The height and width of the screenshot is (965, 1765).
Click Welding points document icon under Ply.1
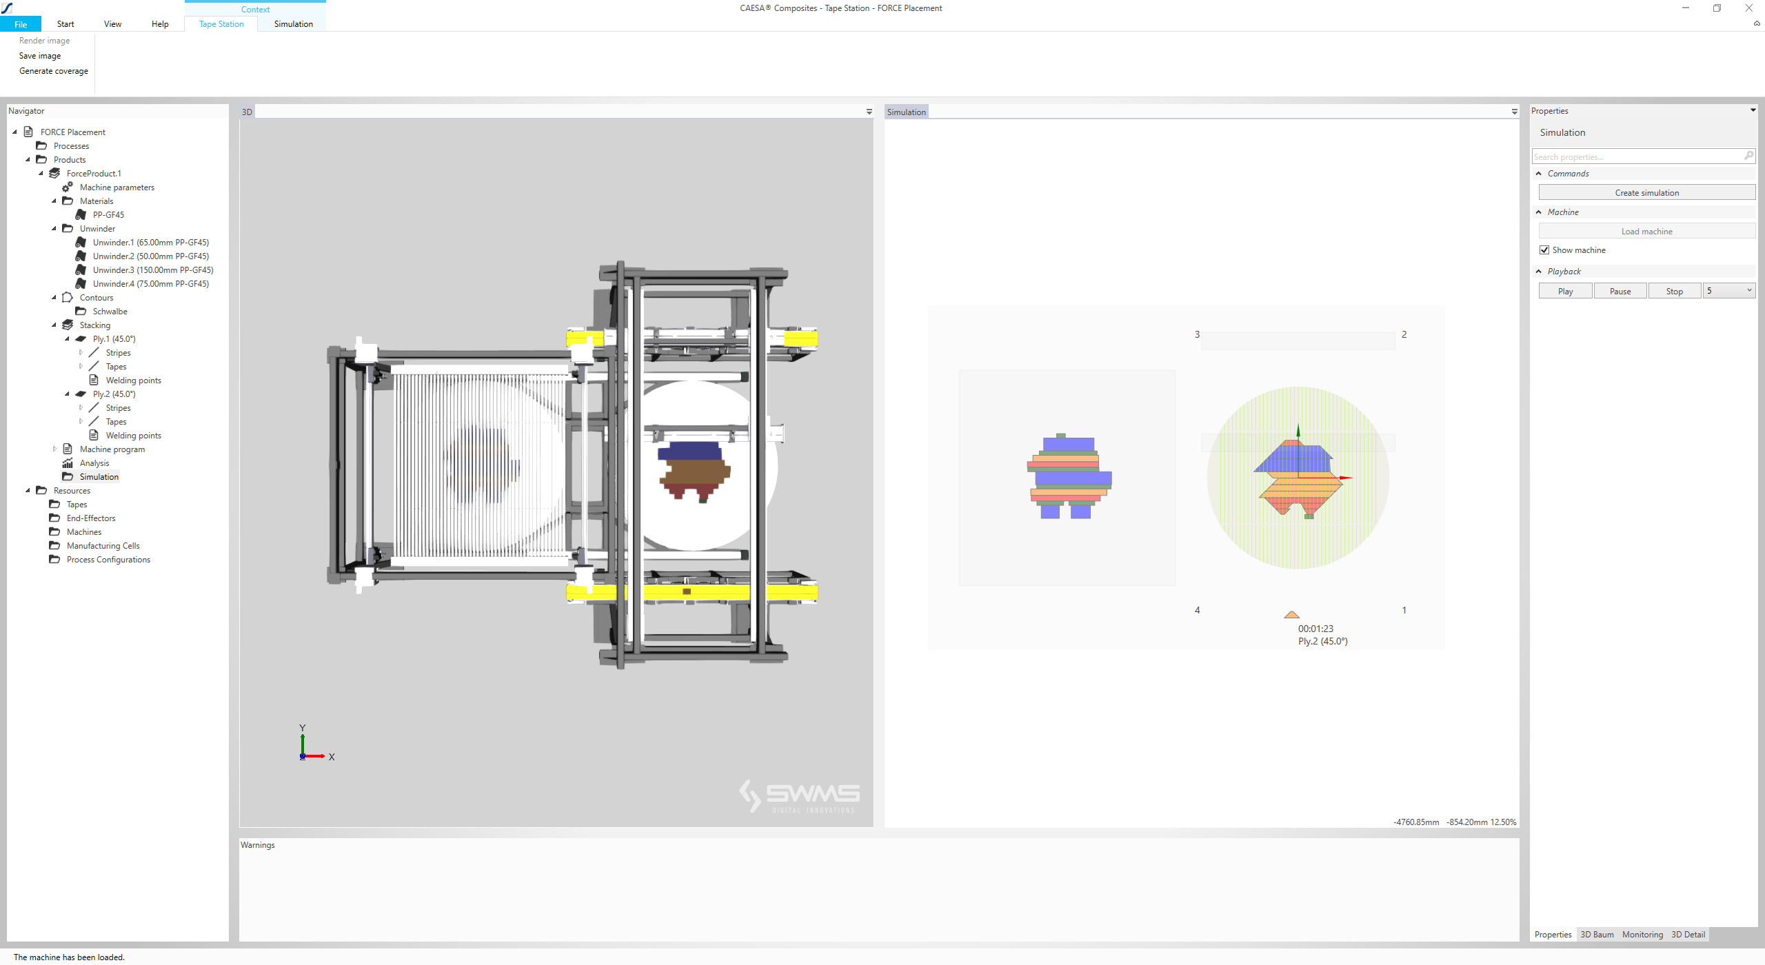pyautogui.click(x=94, y=380)
